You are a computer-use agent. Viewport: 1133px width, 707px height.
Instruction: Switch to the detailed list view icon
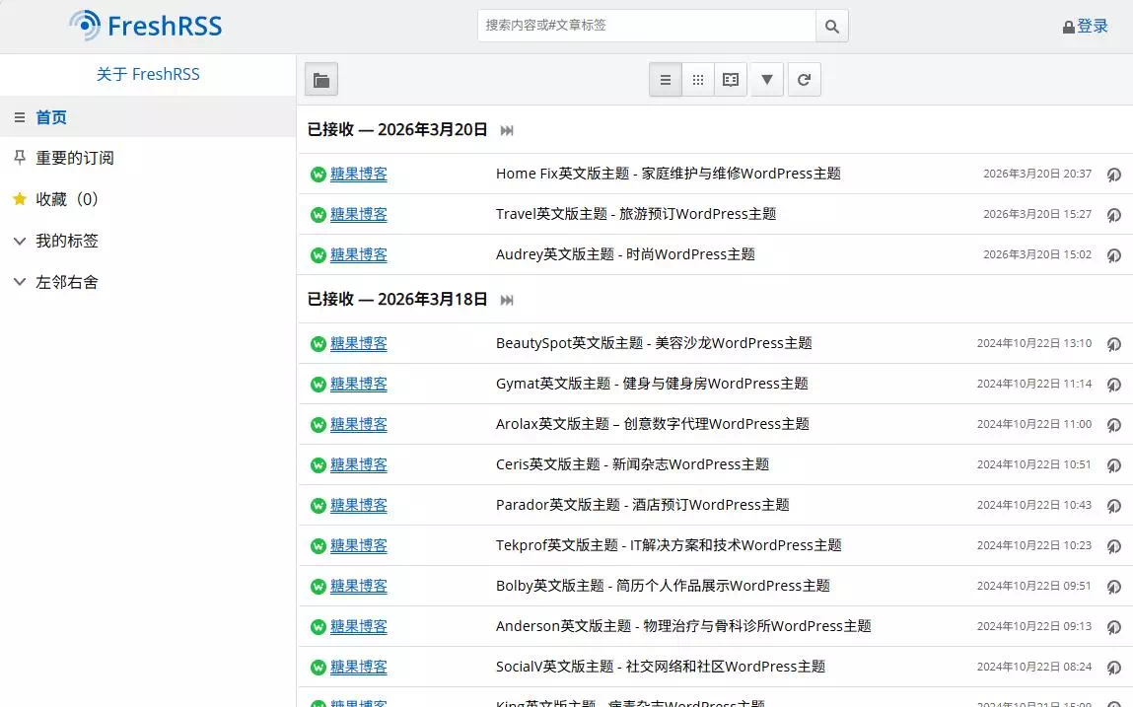pos(665,79)
